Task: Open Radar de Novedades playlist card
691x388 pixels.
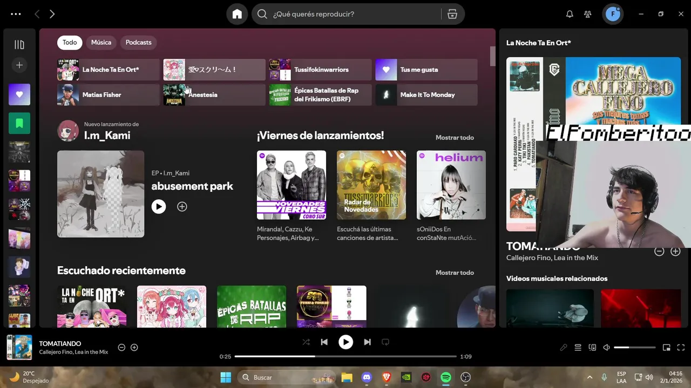Action: (371, 185)
